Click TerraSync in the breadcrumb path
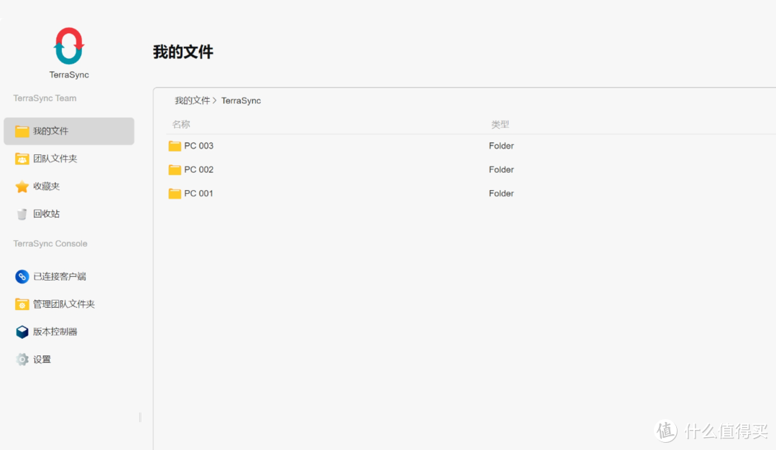The image size is (776, 450). (241, 100)
